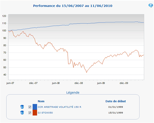This screenshot has height=123, width=154.
Task: Open the DJ STOXX50 link
Action: pyautogui.click(x=45, y=113)
